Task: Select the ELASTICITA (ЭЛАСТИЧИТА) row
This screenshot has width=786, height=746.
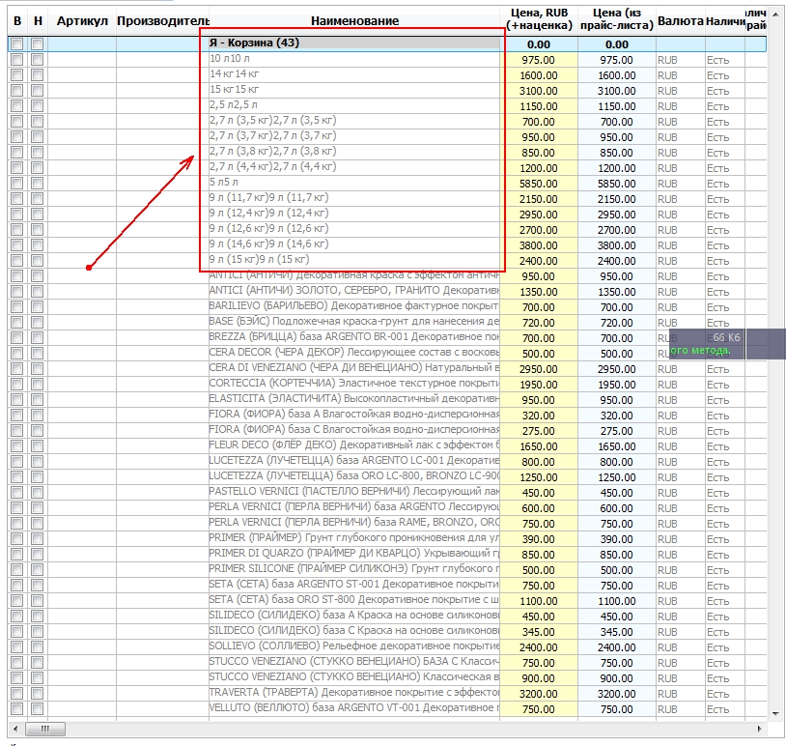Action: [387, 400]
